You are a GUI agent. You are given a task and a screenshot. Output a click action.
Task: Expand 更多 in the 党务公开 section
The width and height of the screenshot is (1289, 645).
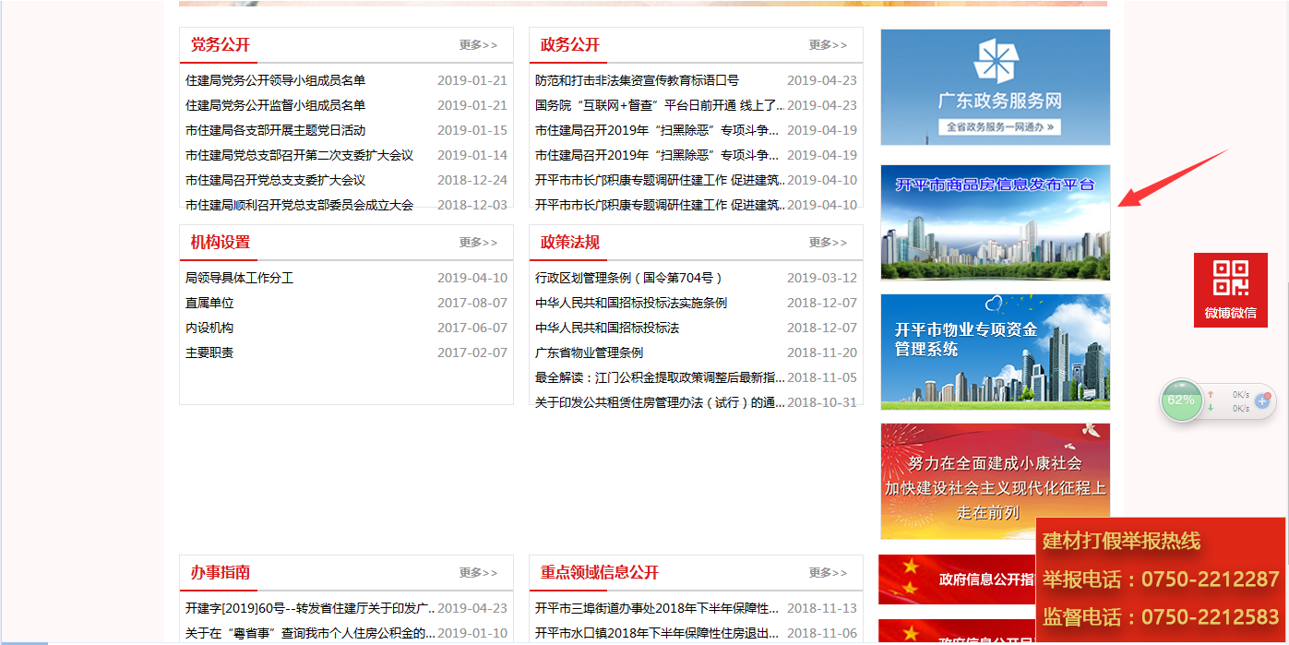[x=478, y=45]
